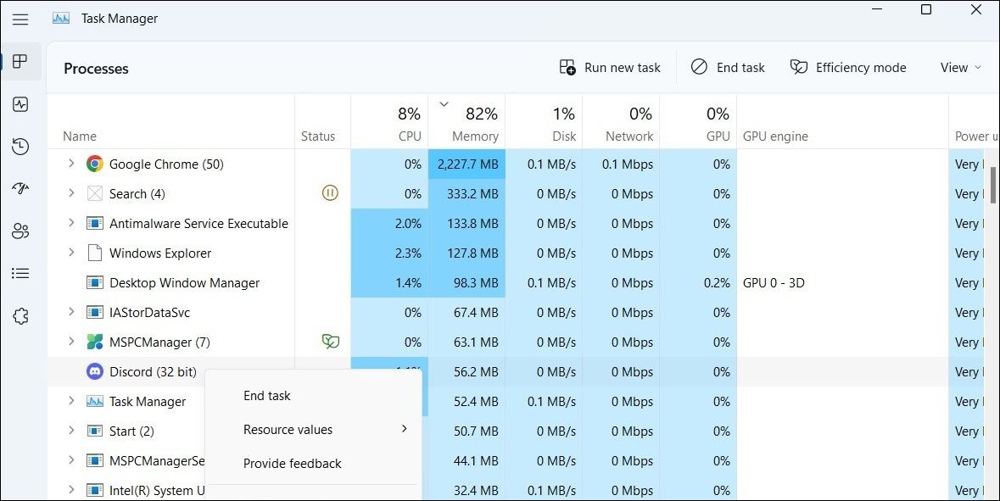Click the Efficiency mode button
1000x501 pixels.
[x=848, y=68]
